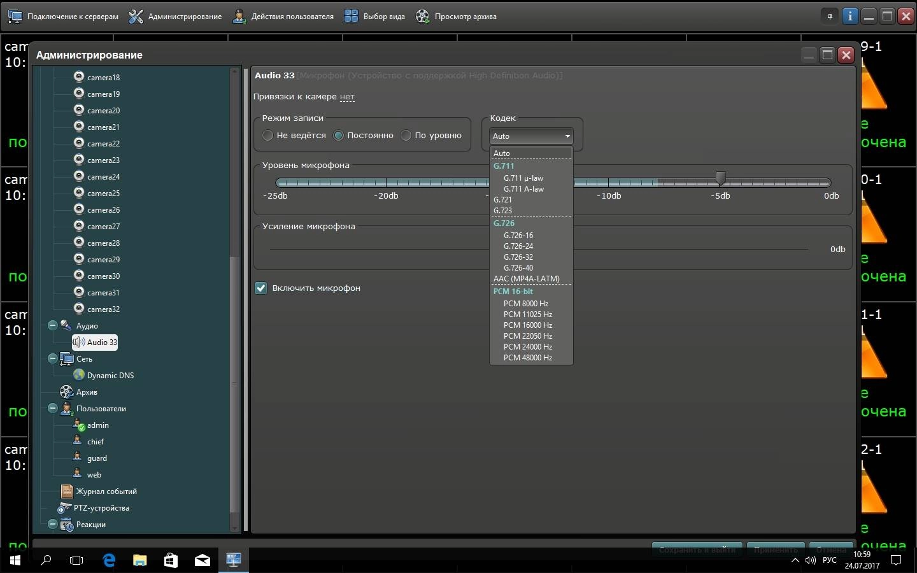The image size is (917, 573).
Task: Click the Реакции icon in tree
Action: 66,525
